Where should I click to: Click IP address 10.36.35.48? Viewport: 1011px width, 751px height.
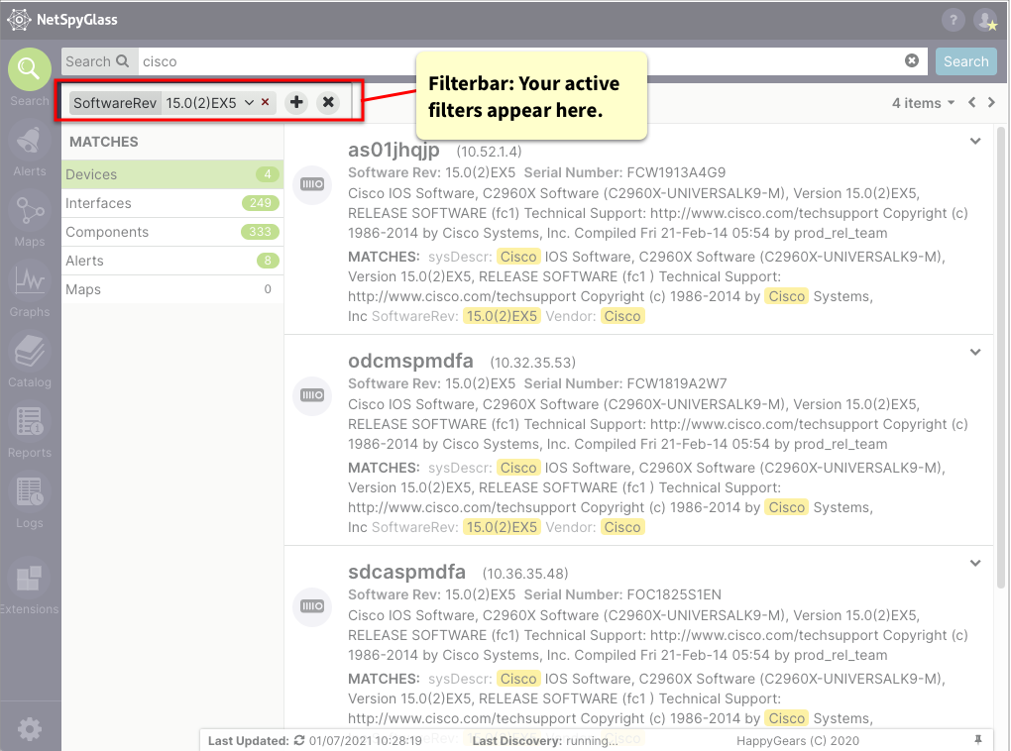[x=525, y=573]
